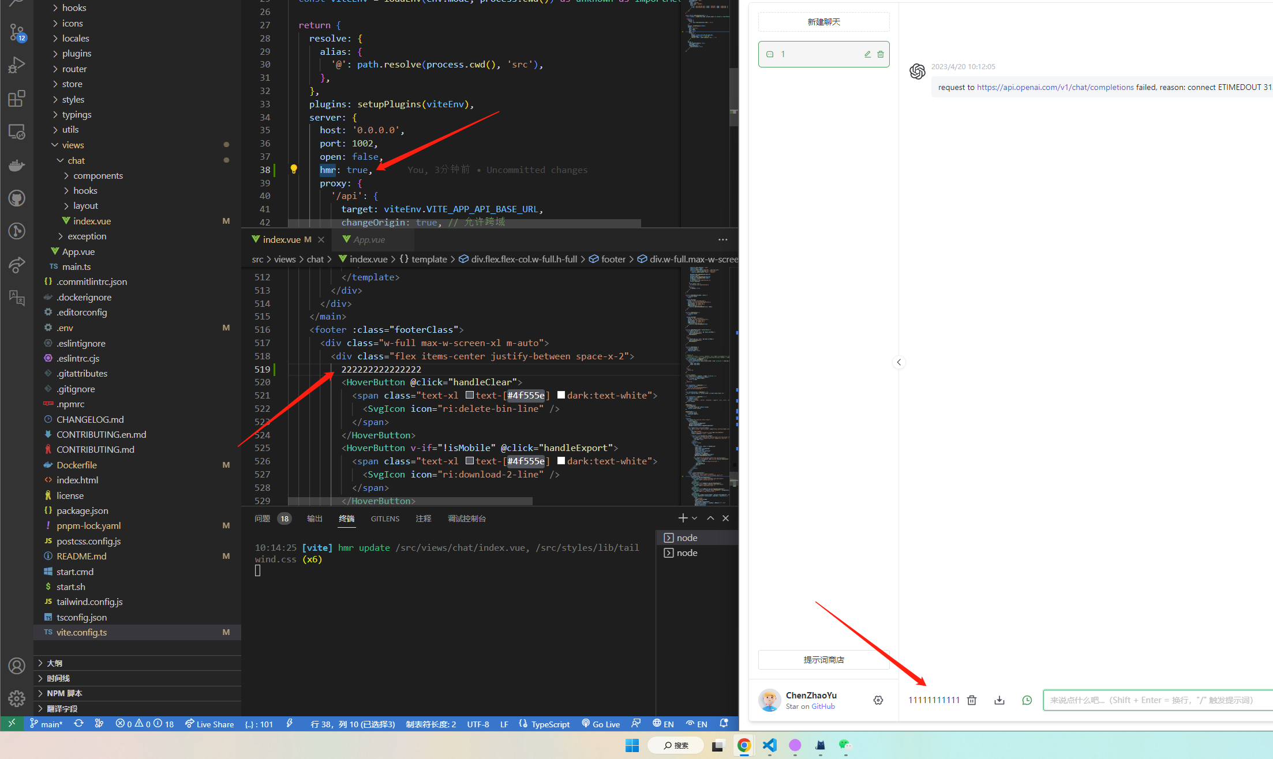The image size is (1273, 759).
Task: Collapse the views folder
Action: coord(73,145)
